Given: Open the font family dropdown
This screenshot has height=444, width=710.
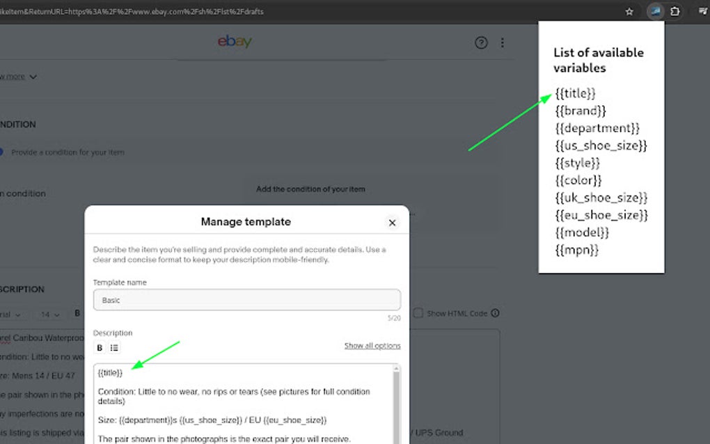Looking at the screenshot, I should [10, 314].
